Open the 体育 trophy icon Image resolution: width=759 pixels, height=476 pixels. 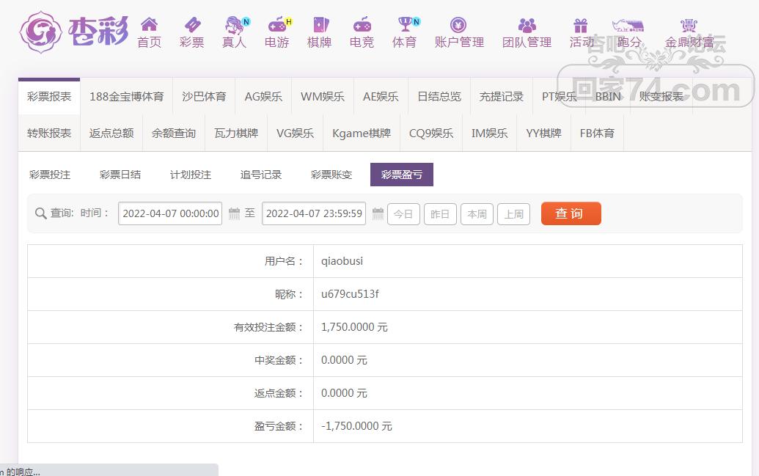coord(404,25)
